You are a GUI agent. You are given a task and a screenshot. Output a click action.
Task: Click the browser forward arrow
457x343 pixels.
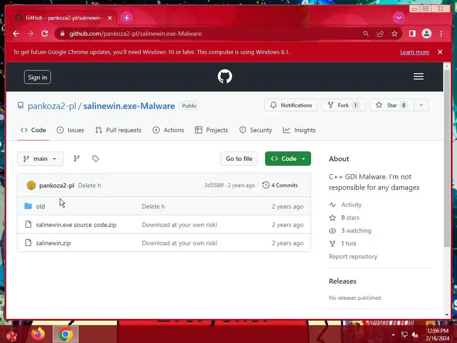30,33
